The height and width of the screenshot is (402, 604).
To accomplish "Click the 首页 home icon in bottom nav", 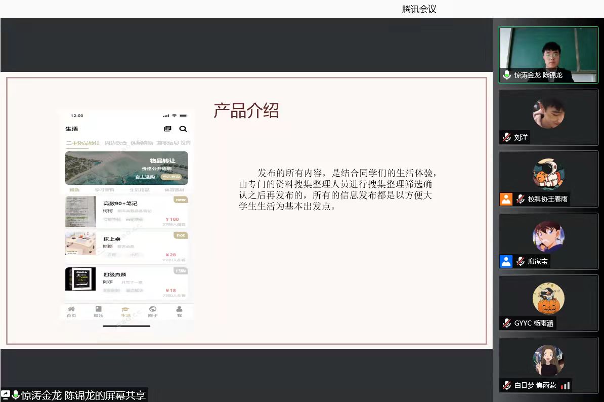I will point(71,309).
